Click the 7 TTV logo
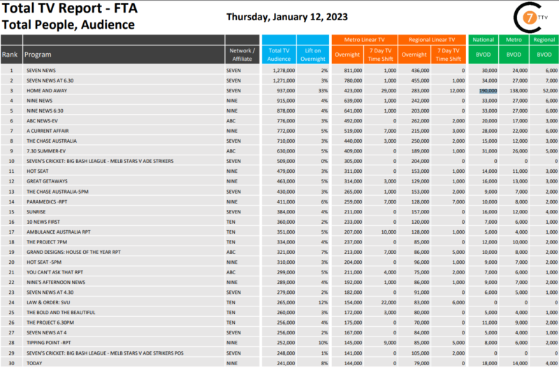The width and height of the screenshot is (559, 368). [532, 16]
